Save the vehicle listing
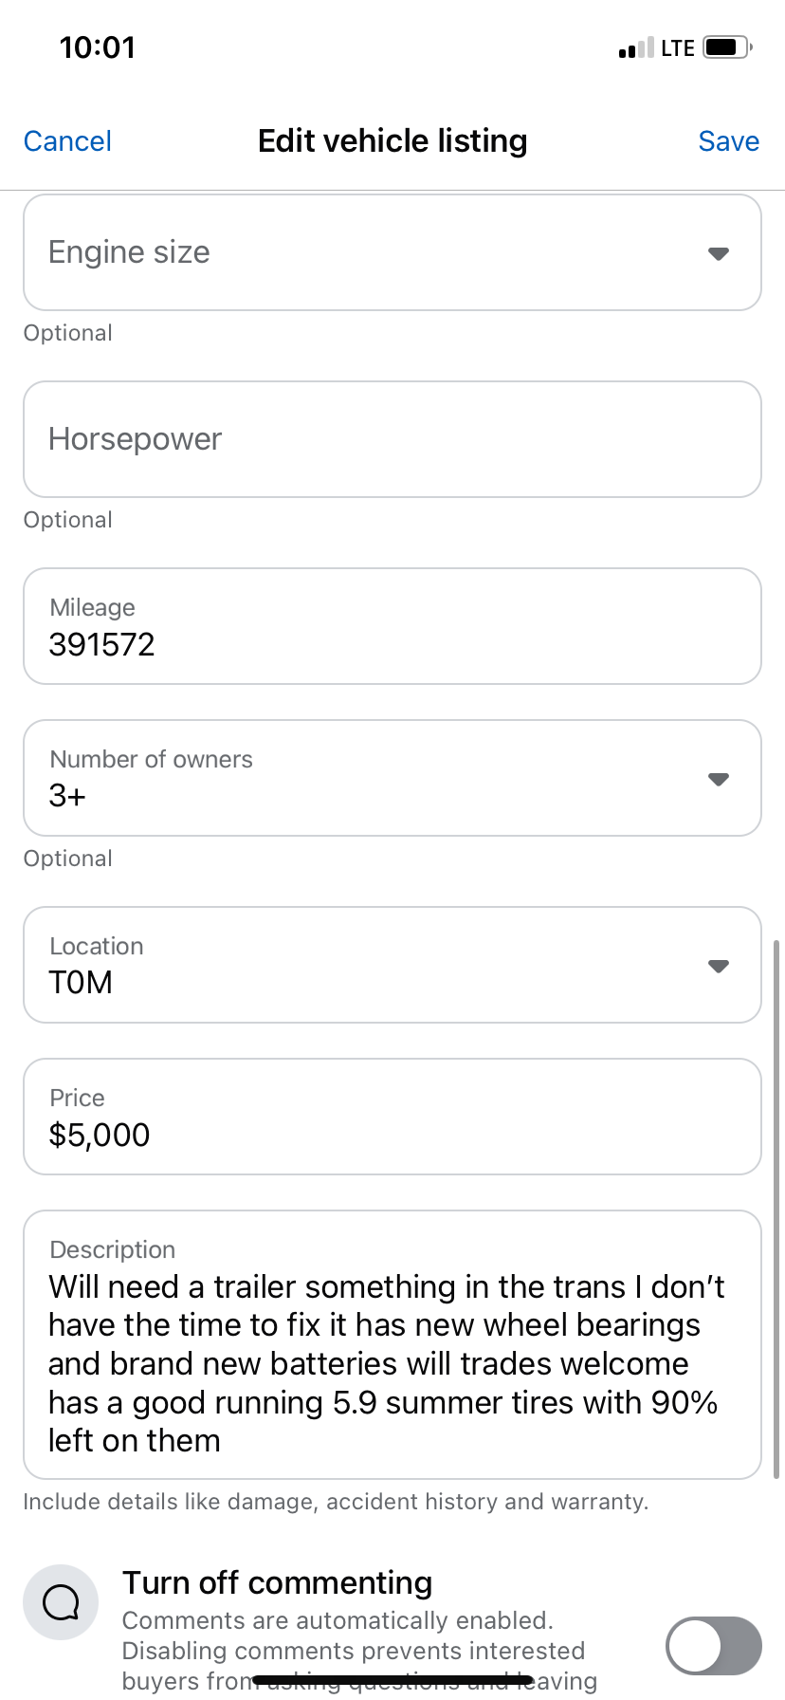The height and width of the screenshot is (1700, 785). tap(728, 141)
